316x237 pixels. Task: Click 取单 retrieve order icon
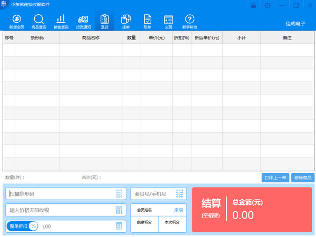coord(147,20)
